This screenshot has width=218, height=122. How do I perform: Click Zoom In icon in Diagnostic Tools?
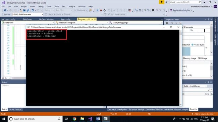coord(172,23)
